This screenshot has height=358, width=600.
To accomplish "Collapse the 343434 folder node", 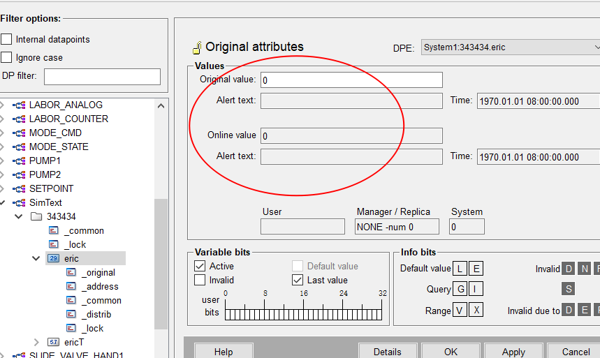I will click(x=18, y=216).
